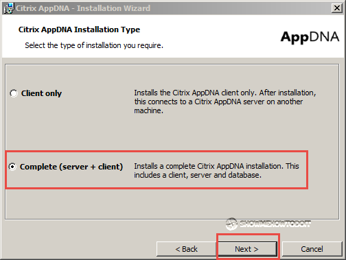Click the description 'Installs the Citrix AppDNA client only'

click(x=225, y=102)
